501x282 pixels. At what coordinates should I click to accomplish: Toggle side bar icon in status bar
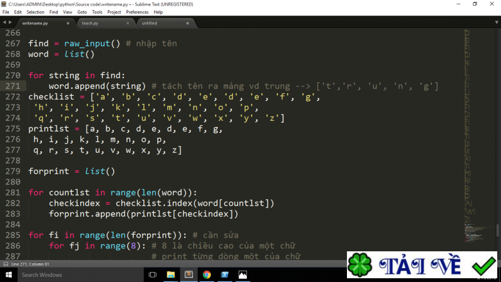pos(6,264)
